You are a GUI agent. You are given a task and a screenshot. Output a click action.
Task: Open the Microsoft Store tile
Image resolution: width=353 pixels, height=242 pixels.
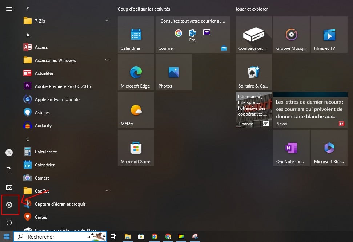tap(136, 148)
